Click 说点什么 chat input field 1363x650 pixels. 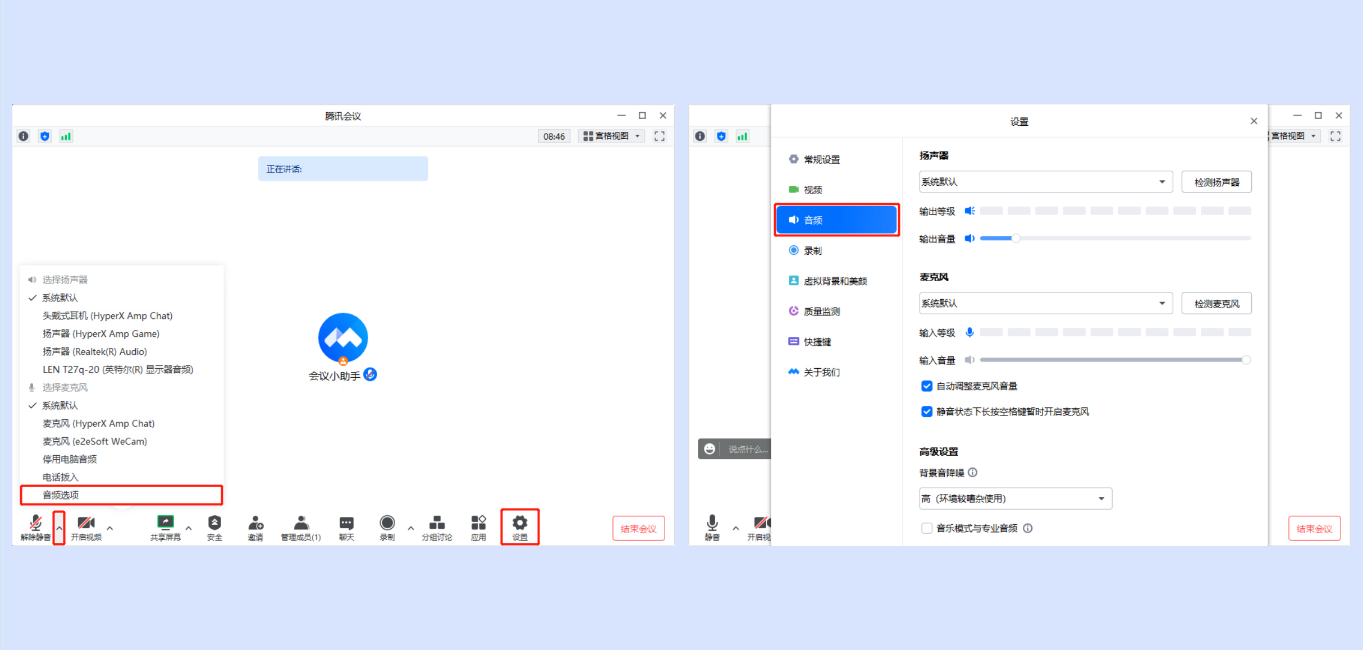click(x=748, y=449)
